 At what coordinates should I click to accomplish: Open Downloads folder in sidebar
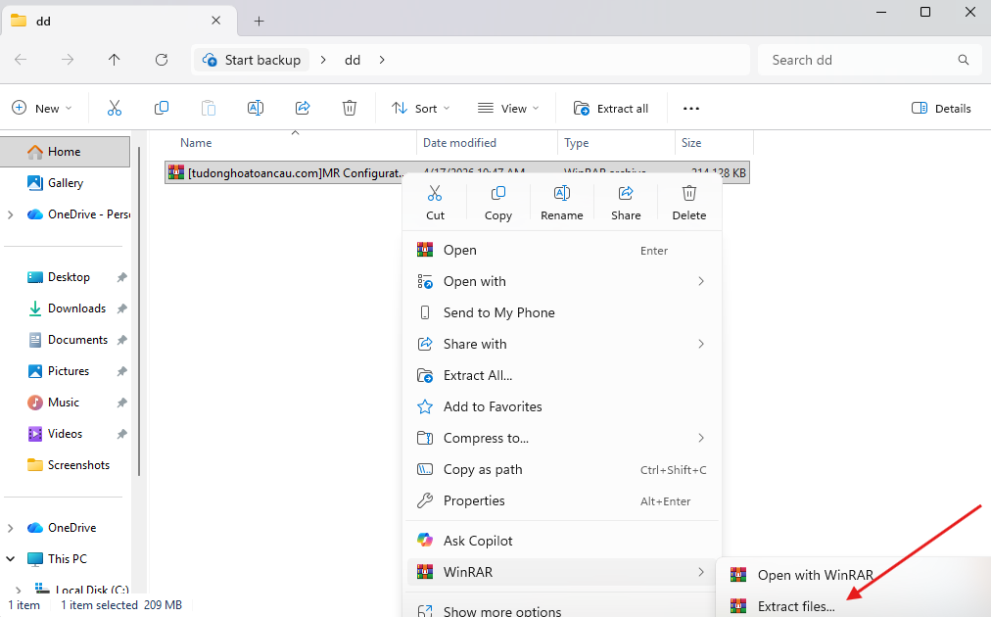click(x=76, y=308)
